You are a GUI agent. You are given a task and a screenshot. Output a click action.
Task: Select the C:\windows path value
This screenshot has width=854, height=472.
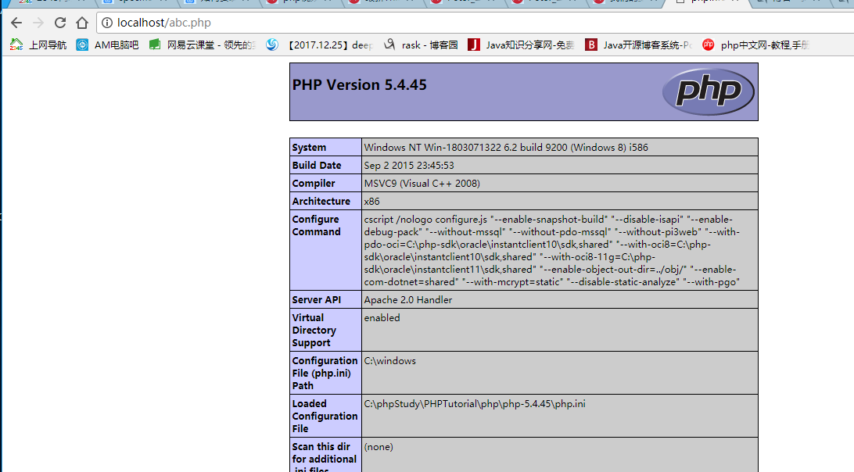point(560,374)
